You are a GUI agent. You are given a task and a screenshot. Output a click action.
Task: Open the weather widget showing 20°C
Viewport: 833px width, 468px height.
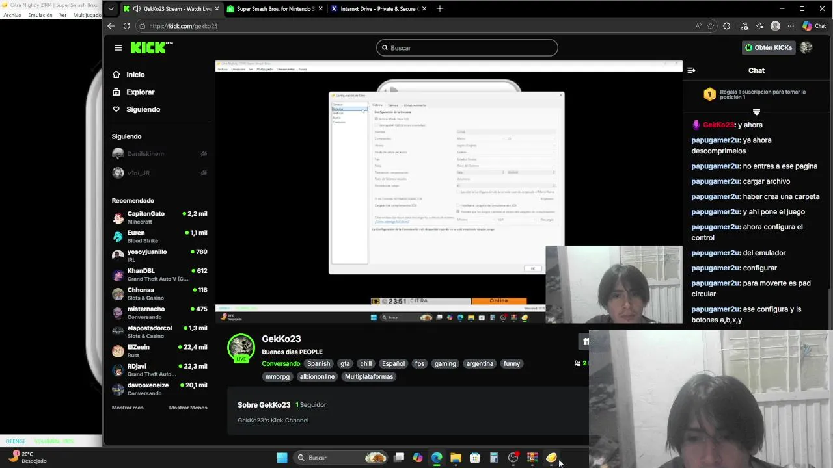[x=29, y=458]
